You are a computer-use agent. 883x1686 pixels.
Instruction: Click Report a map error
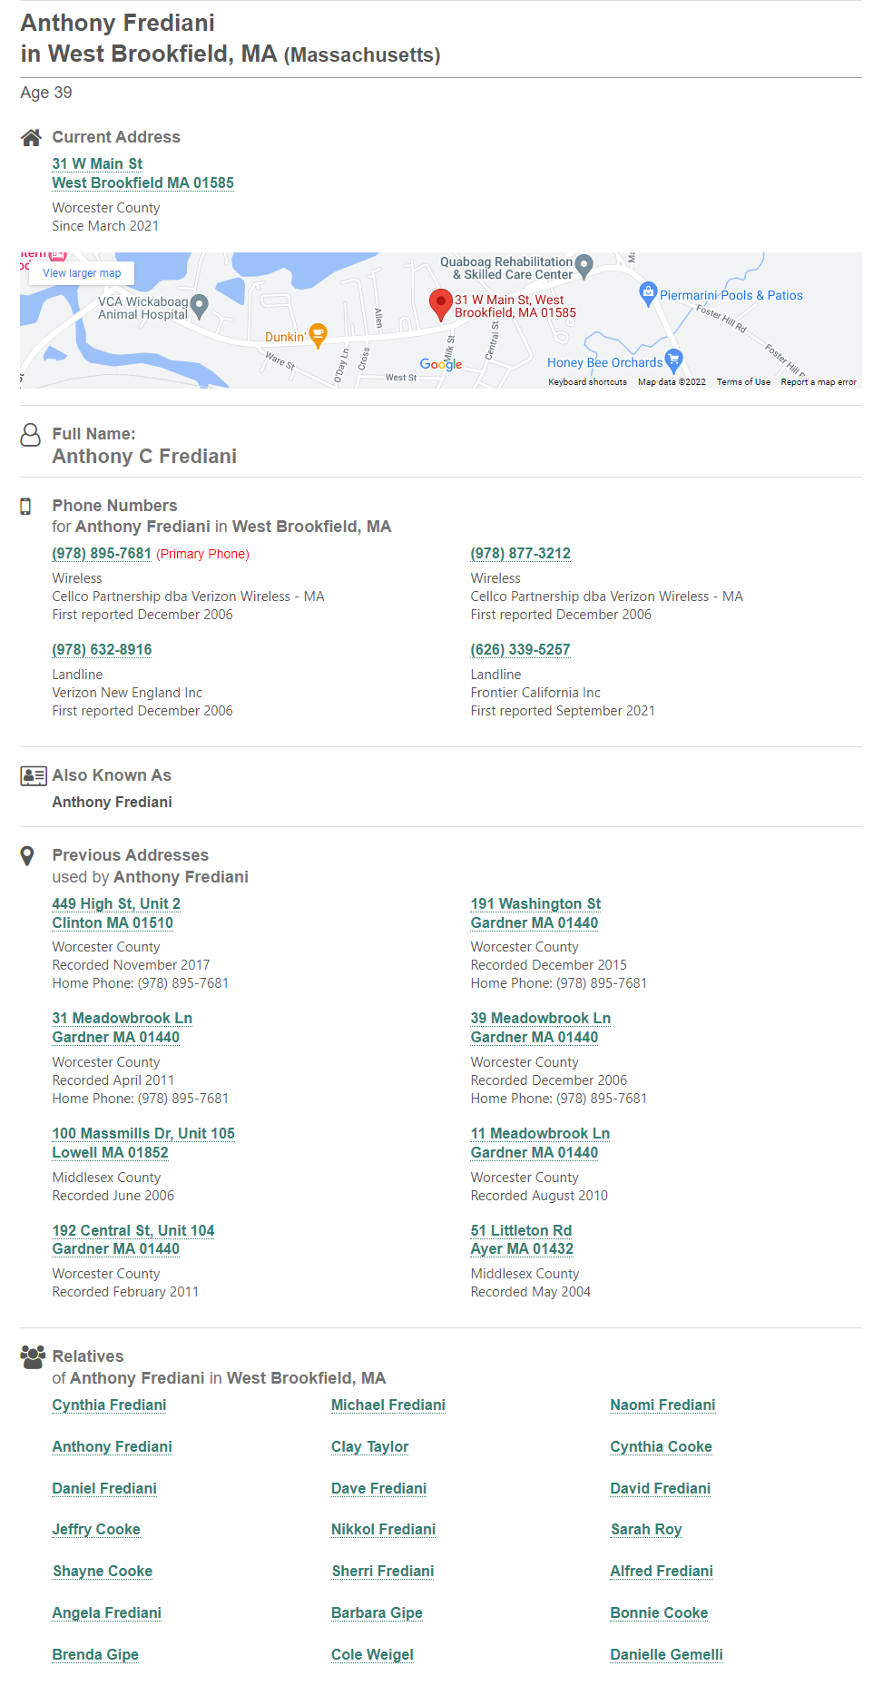[819, 382]
